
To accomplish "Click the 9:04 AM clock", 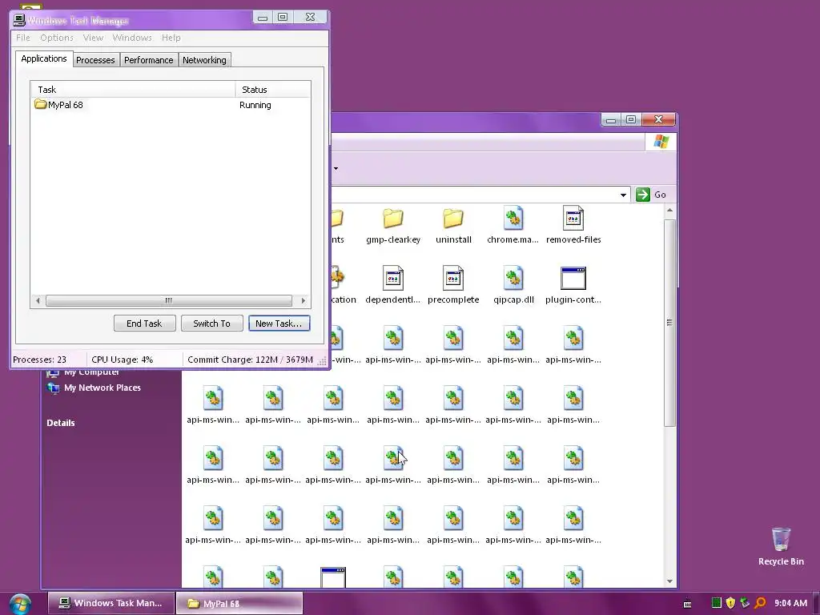I will 790,603.
